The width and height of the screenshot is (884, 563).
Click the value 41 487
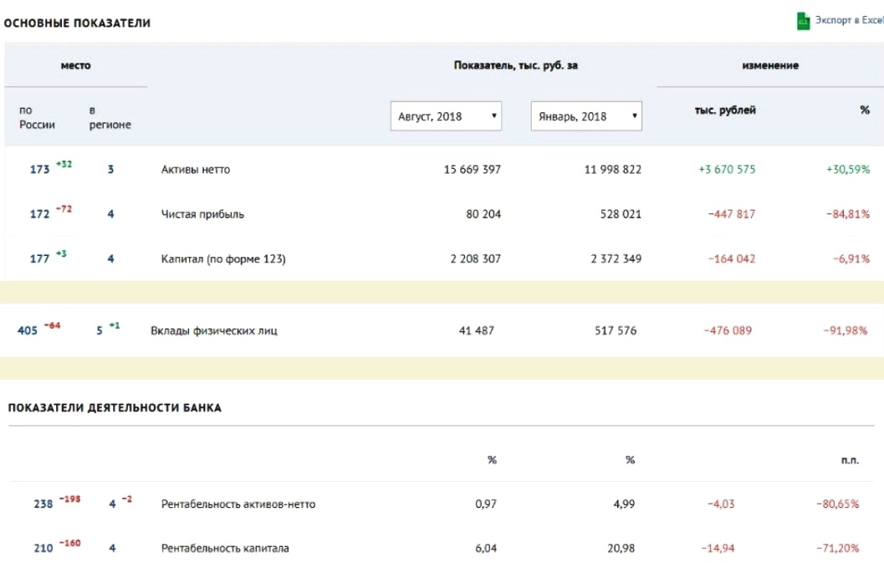pos(477,330)
